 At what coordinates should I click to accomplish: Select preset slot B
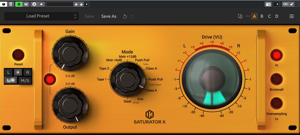[262, 16]
